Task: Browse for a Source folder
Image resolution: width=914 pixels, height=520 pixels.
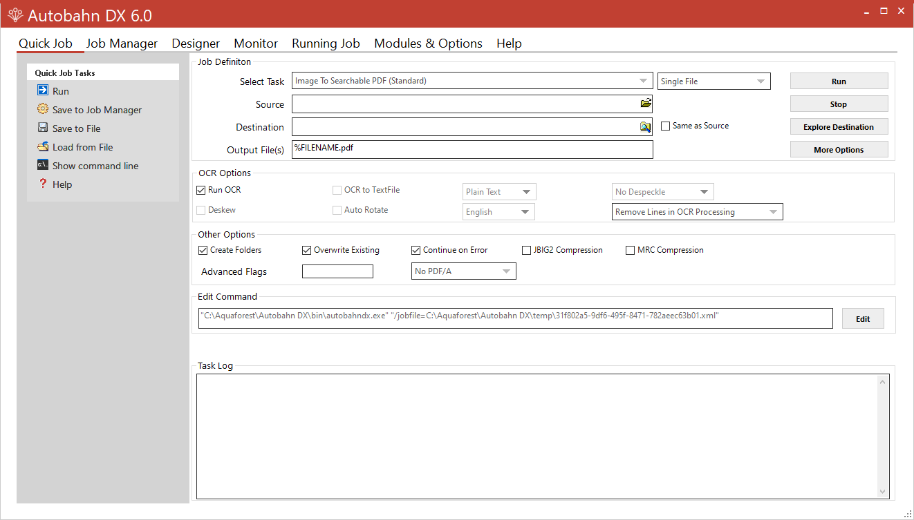Action: coord(645,102)
